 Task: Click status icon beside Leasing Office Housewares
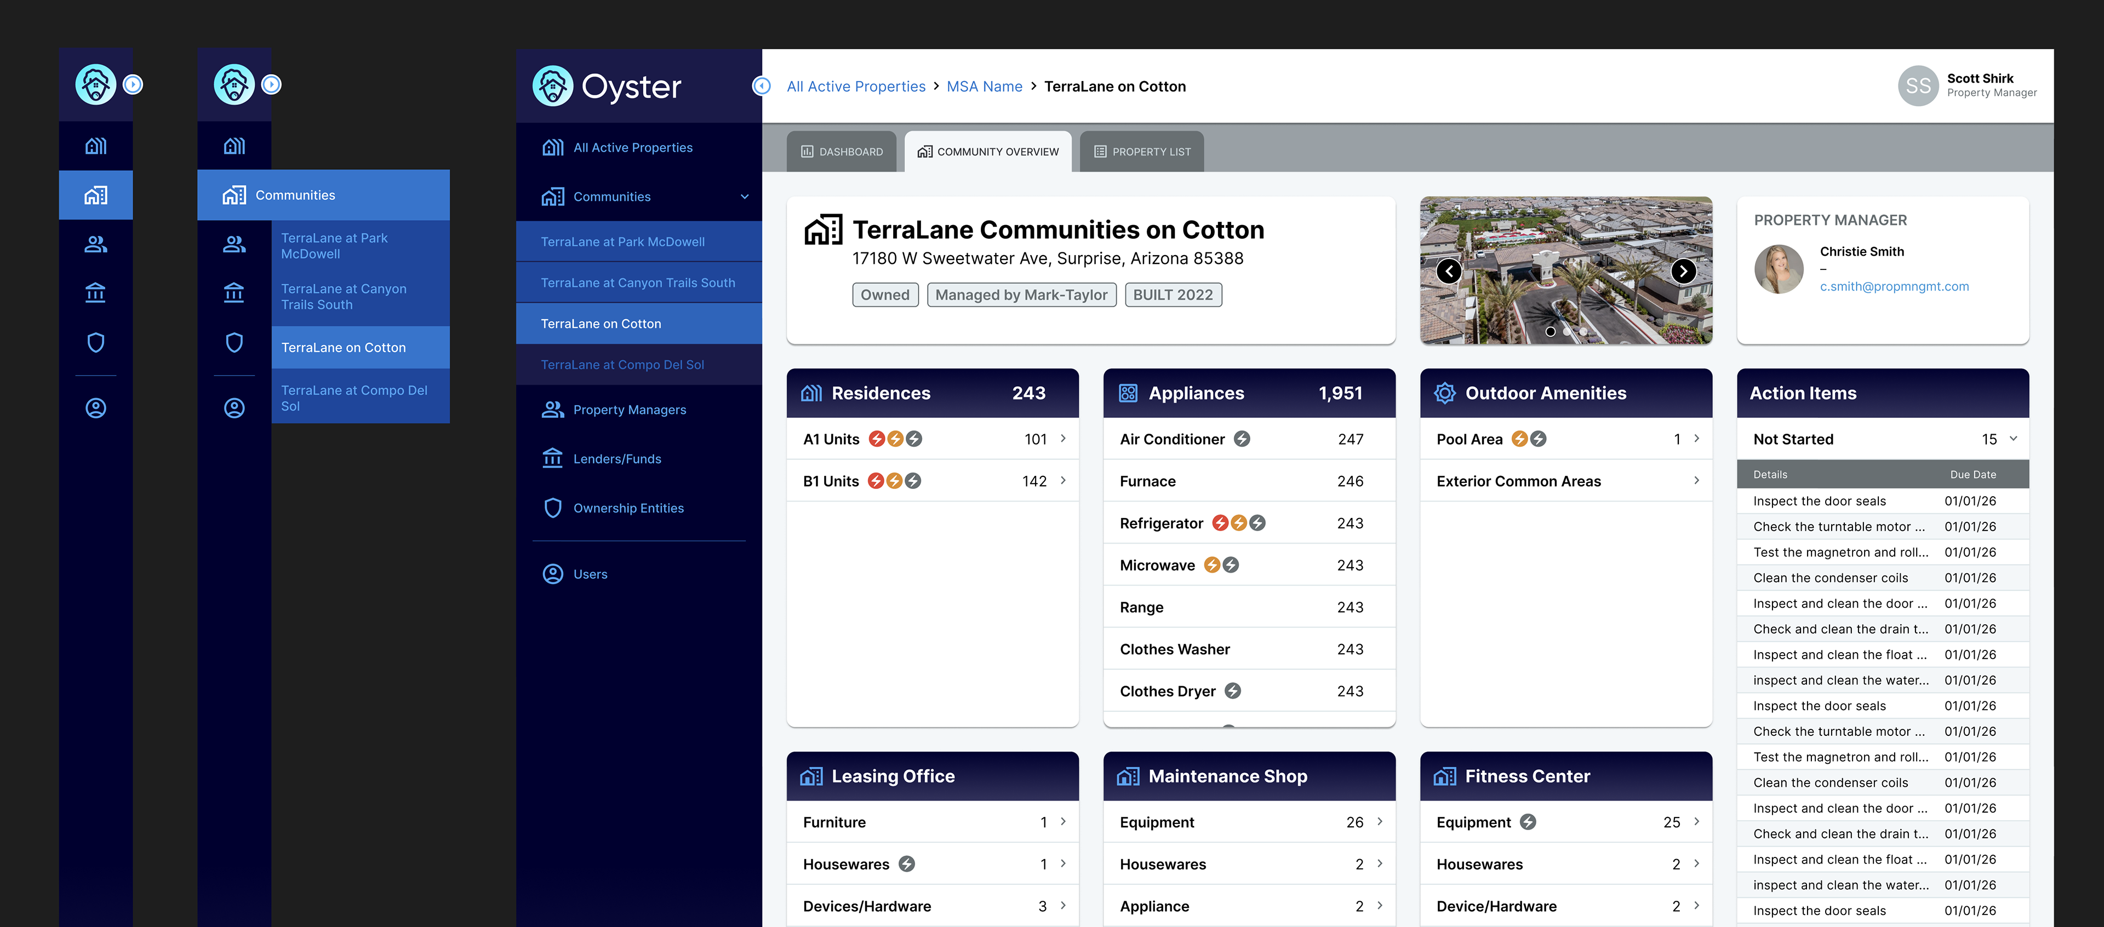coord(907,863)
